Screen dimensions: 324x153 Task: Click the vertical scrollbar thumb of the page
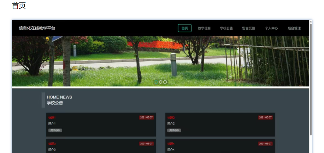311,79
